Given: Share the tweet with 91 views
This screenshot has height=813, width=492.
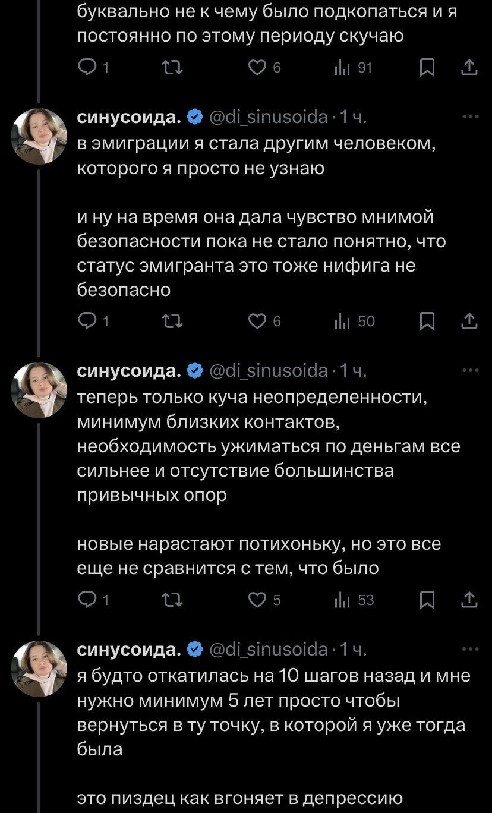Looking at the screenshot, I should coord(469,68).
